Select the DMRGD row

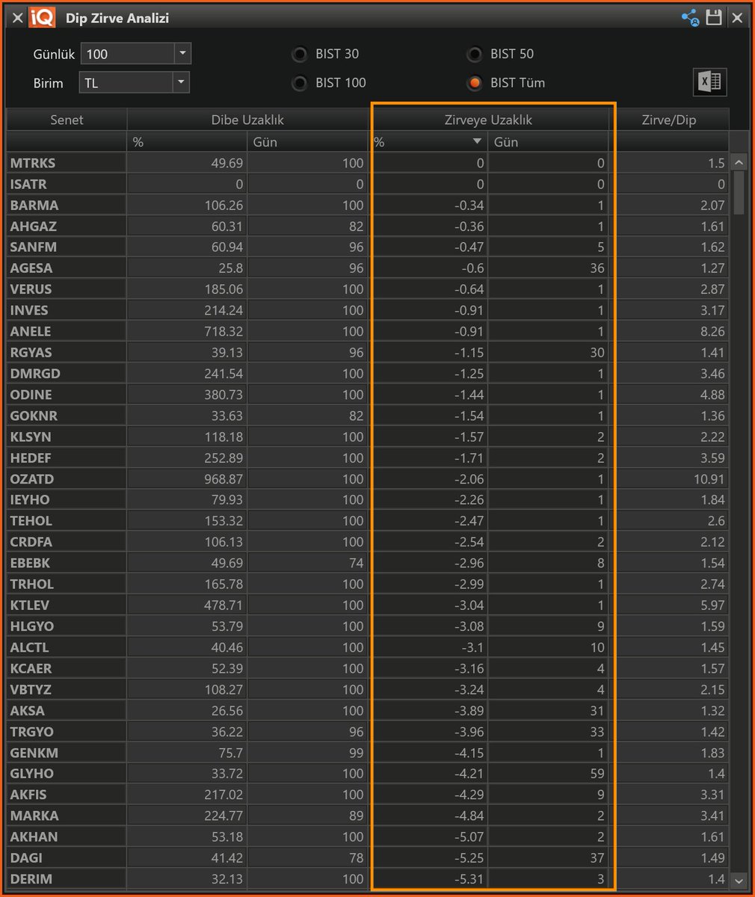[368, 374]
